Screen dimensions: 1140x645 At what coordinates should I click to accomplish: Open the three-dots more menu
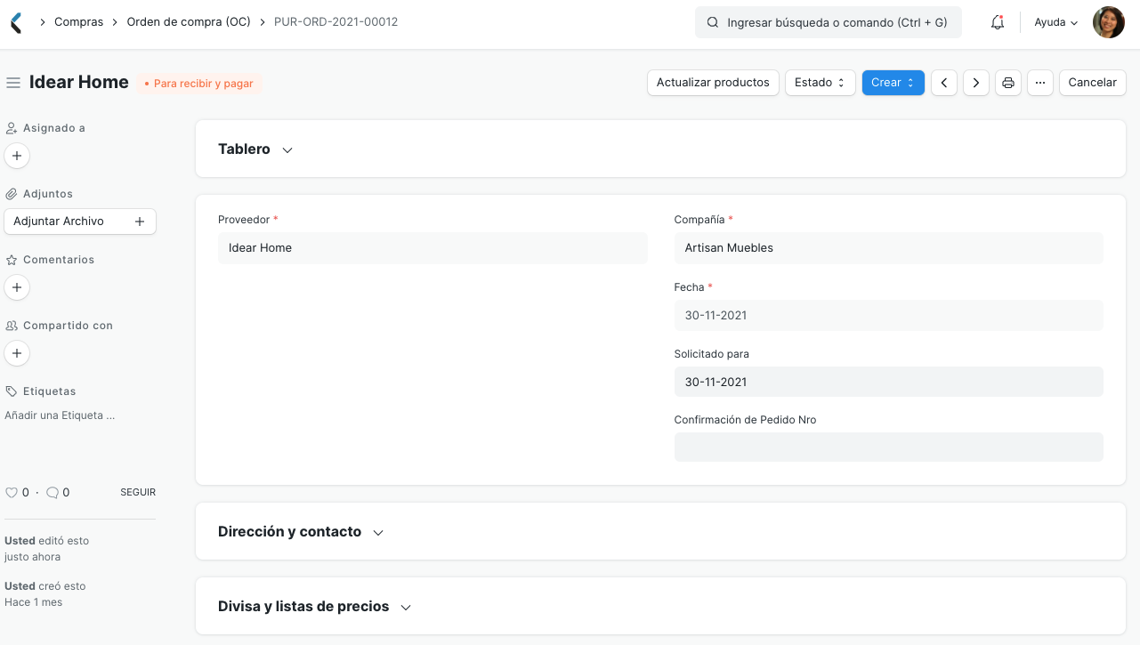(x=1040, y=83)
